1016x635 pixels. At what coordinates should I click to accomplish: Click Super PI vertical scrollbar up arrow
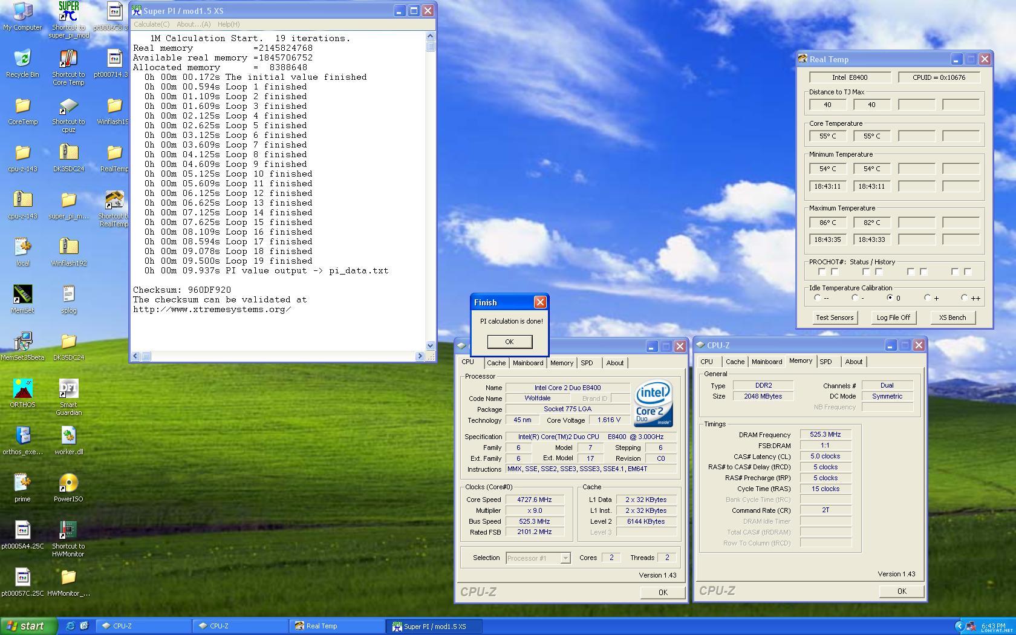[430, 36]
